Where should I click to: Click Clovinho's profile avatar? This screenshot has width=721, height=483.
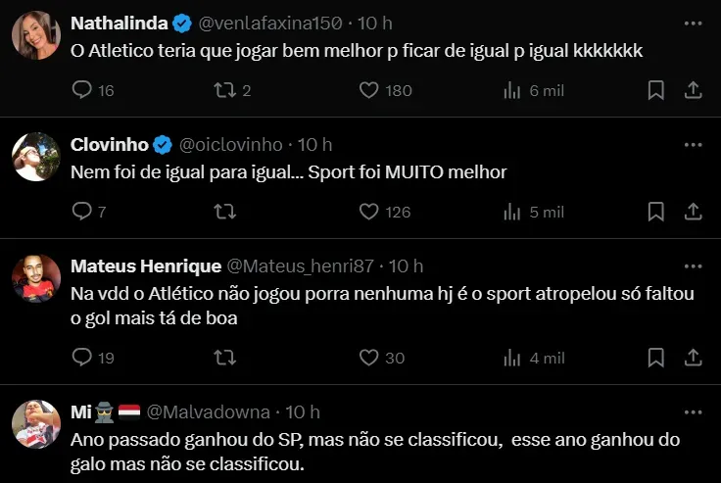pos(36,157)
